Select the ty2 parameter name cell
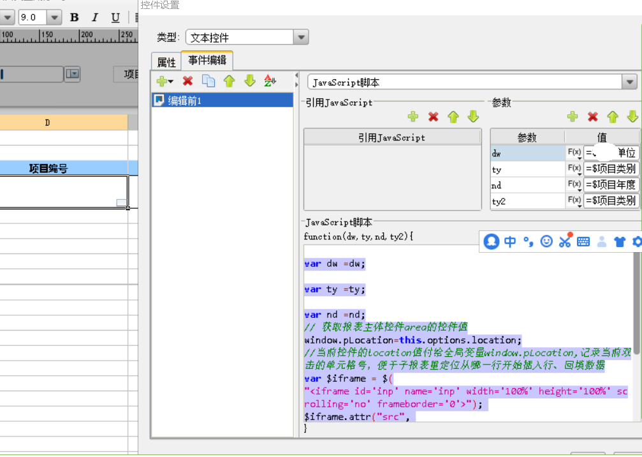Screen dimensions: 642x457 (x=528, y=201)
